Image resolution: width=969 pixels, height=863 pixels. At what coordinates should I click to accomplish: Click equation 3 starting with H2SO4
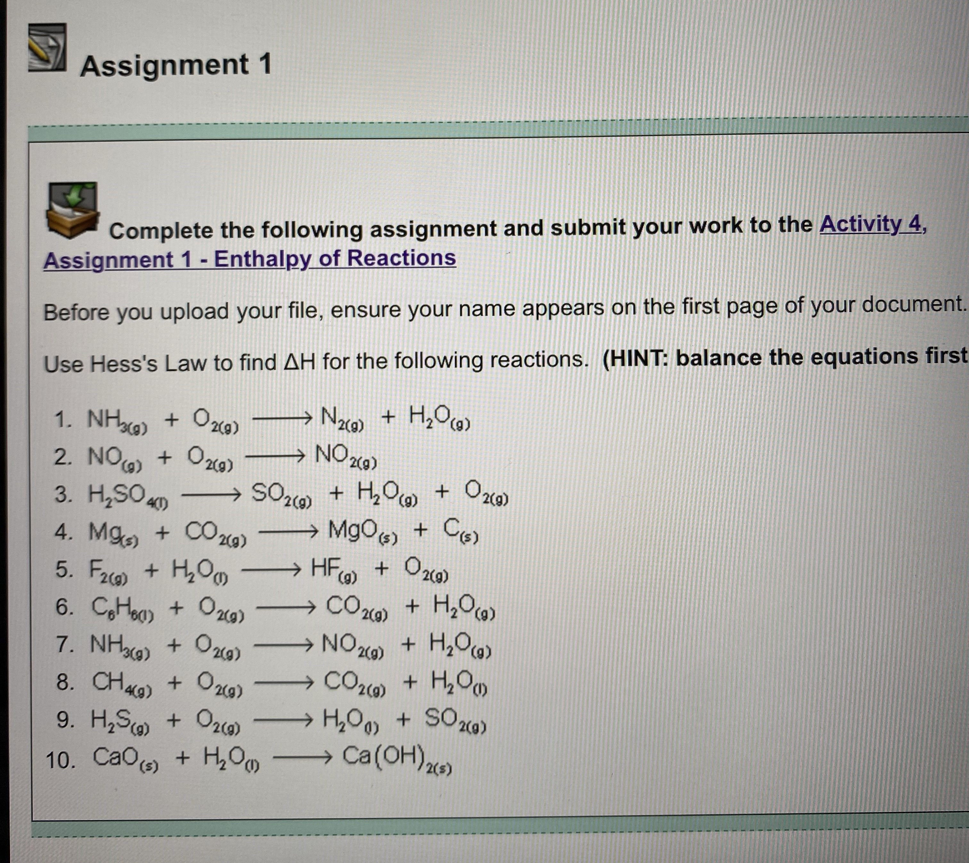[281, 495]
